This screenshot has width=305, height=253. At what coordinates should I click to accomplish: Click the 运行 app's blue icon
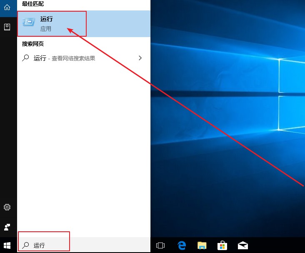(29, 23)
